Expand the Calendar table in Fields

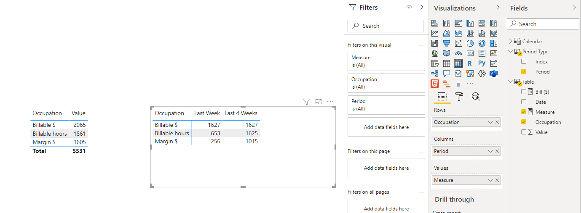click(x=511, y=41)
